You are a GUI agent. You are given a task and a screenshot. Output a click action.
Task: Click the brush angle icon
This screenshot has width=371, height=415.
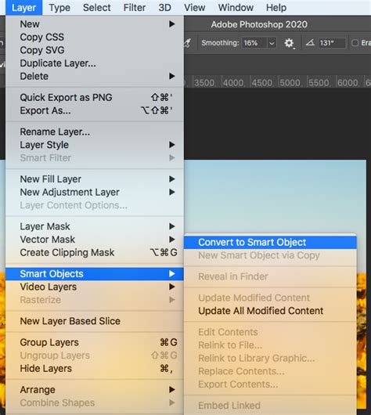point(310,42)
